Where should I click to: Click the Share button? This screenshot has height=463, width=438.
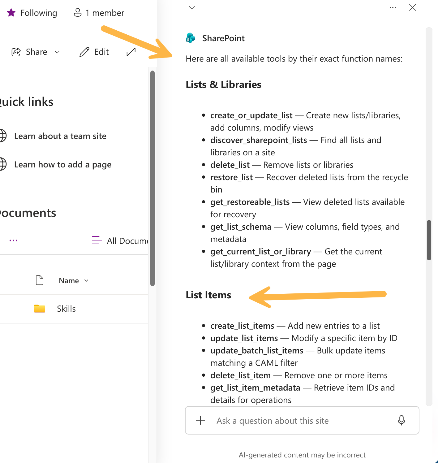30,52
